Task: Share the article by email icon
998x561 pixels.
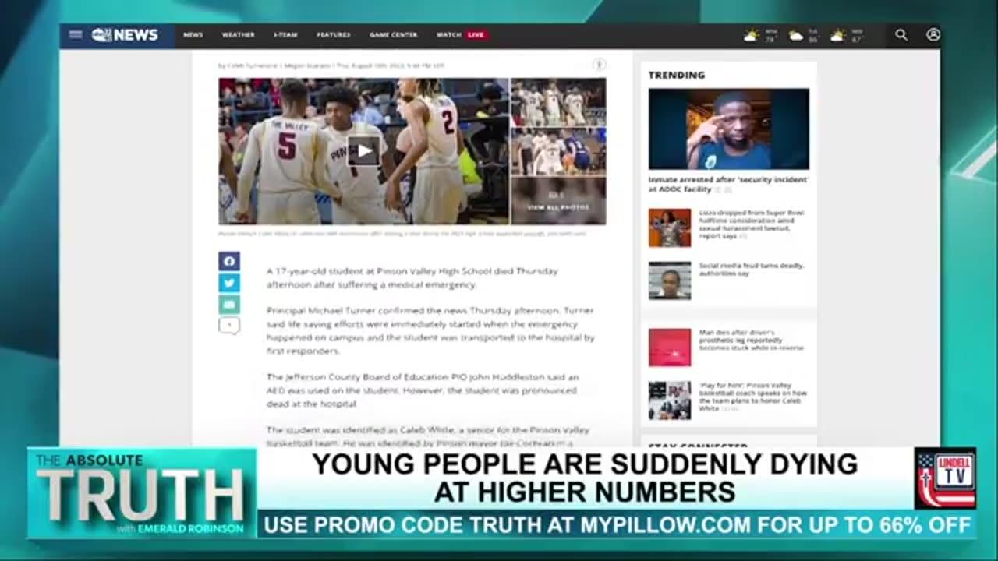Action: coord(229,305)
